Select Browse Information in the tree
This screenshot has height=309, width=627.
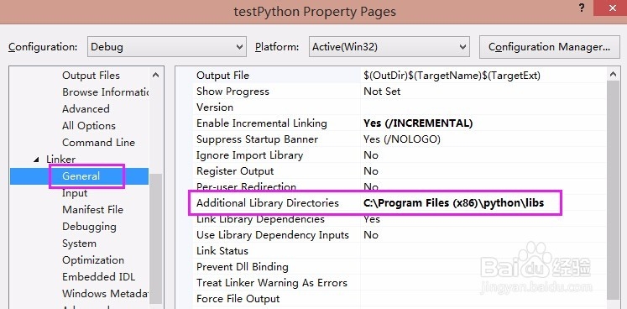(105, 92)
